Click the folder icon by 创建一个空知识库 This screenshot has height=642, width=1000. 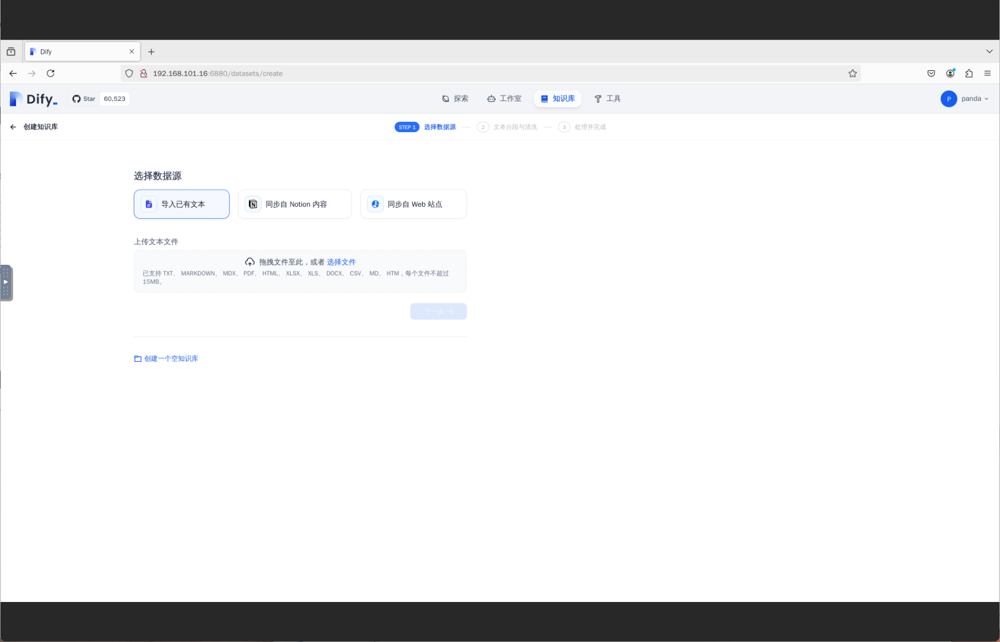pyautogui.click(x=138, y=359)
